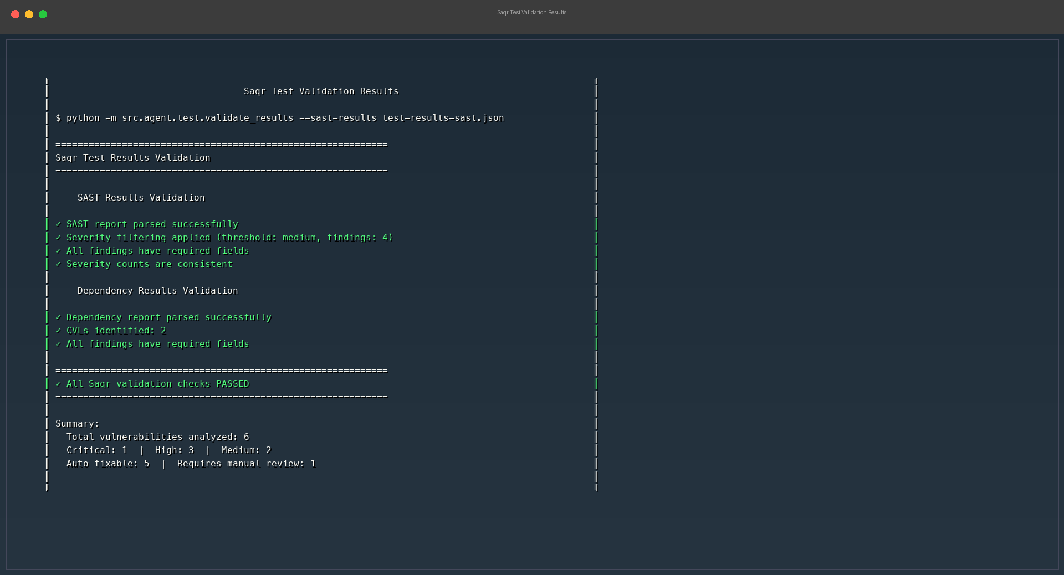Click 'SAST report parsed successfully' line
This screenshot has height=575, width=1064.
click(x=147, y=224)
